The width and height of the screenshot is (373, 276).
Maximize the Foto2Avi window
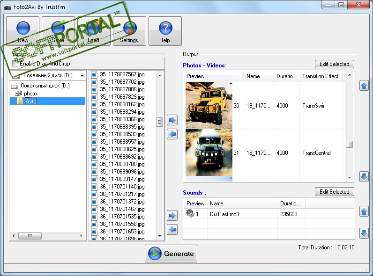[341, 5]
